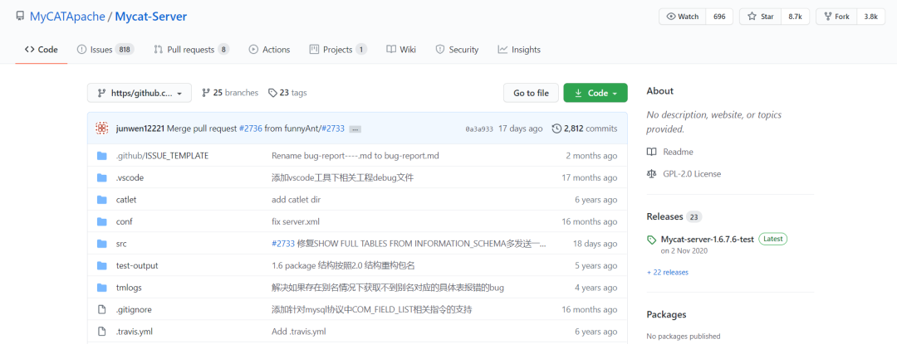
Task: Watch the repository with Watch button
Action: 683,17
